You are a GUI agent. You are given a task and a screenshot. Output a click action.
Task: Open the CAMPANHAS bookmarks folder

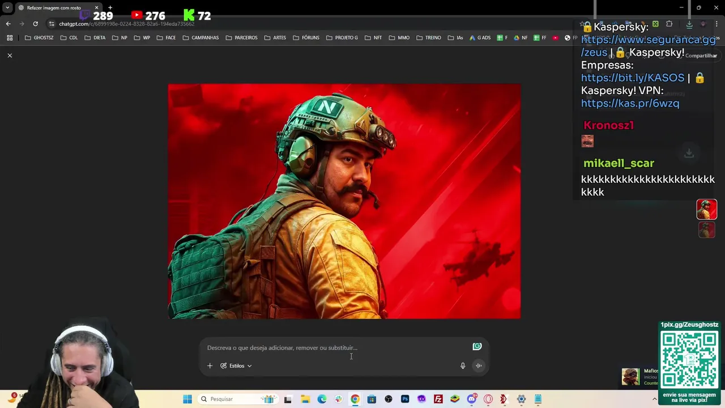click(x=201, y=38)
